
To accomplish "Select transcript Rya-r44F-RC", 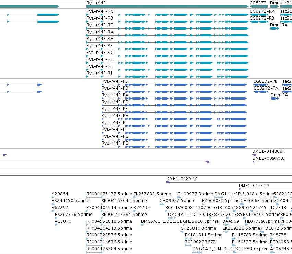I will [x=100, y=11].
